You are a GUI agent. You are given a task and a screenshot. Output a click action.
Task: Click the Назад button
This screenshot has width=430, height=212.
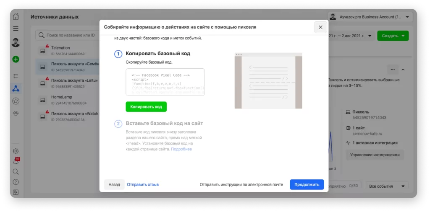click(114, 185)
